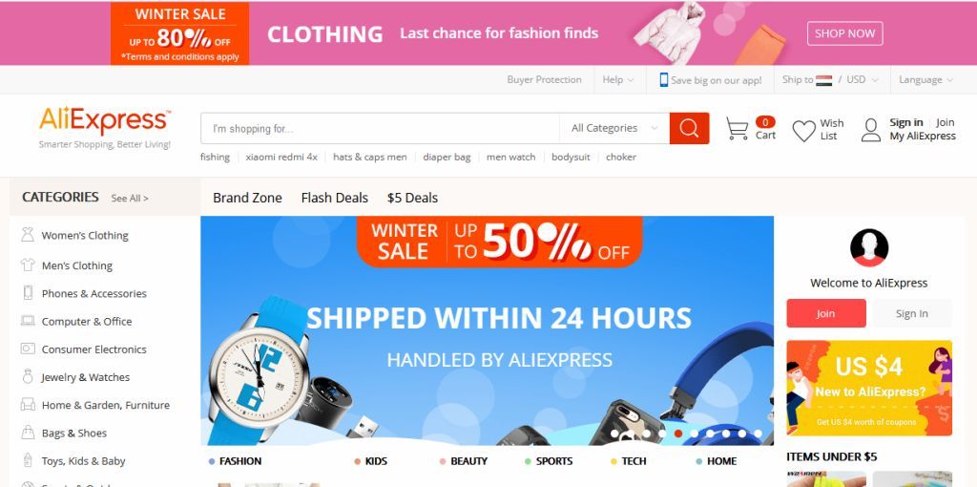Viewport: 977px width, 487px height.
Task: Select the first banner carousel dot
Action: [614, 434]
